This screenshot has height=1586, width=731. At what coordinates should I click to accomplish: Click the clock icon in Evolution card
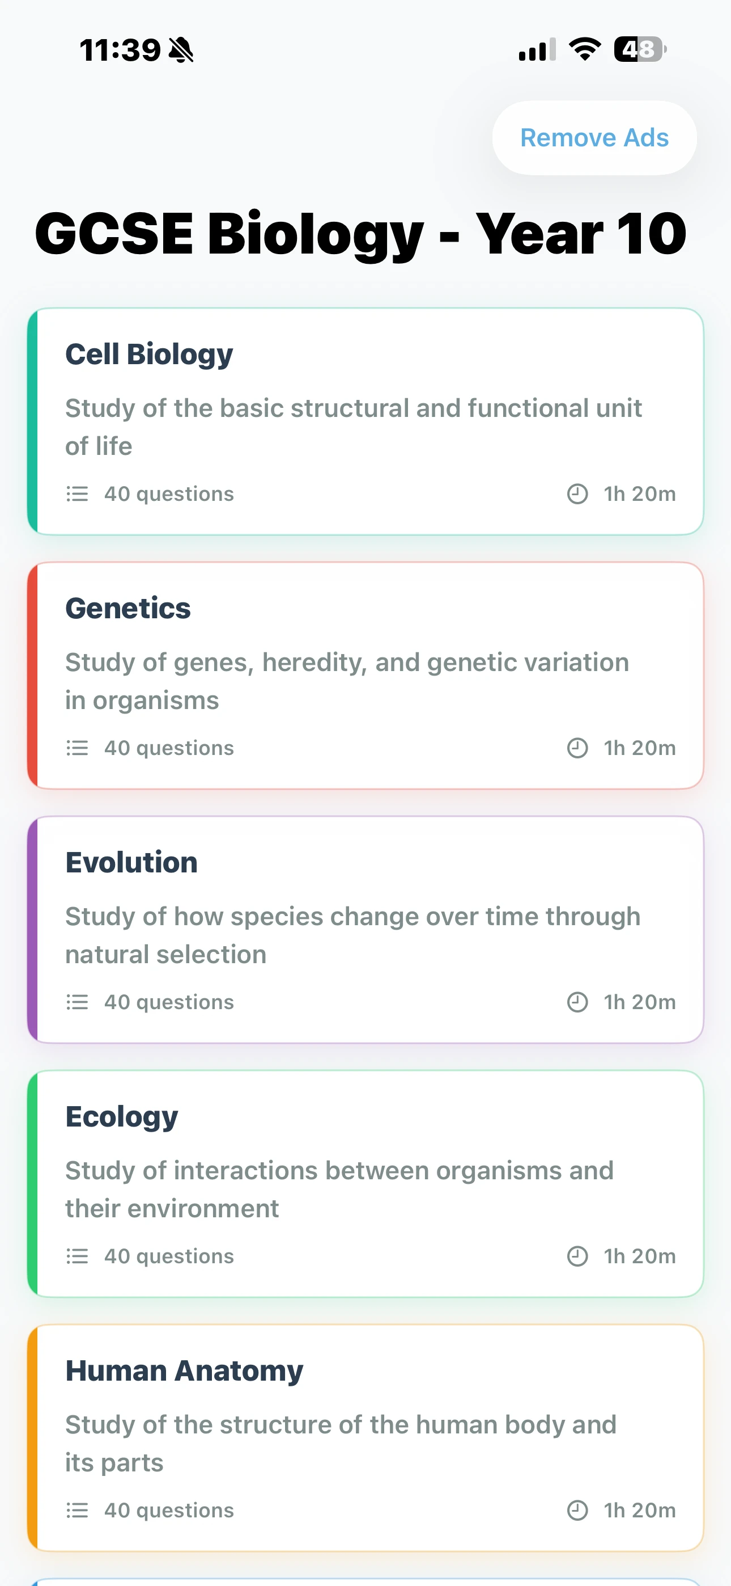point(577,1002)
